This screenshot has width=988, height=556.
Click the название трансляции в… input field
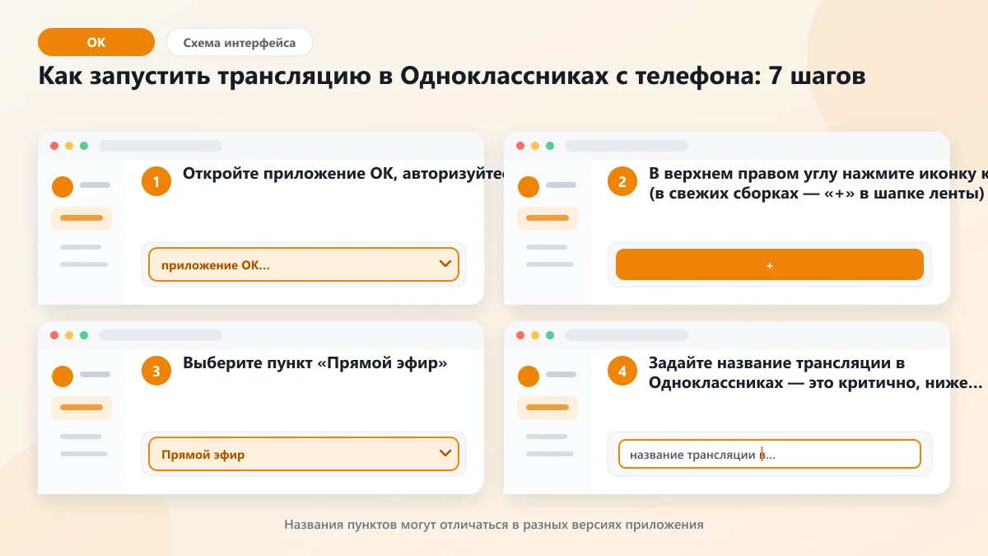[x=770, y=454]
